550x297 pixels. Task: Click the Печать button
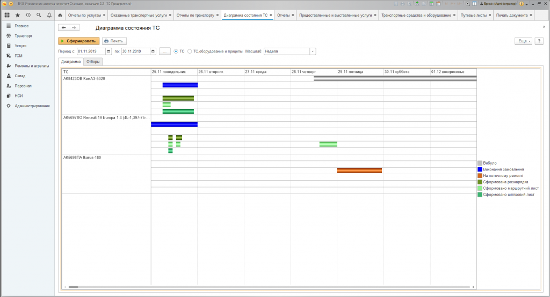[114, 41]
